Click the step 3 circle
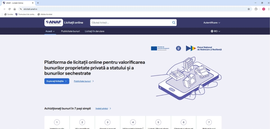 click(x=107, y=122)
